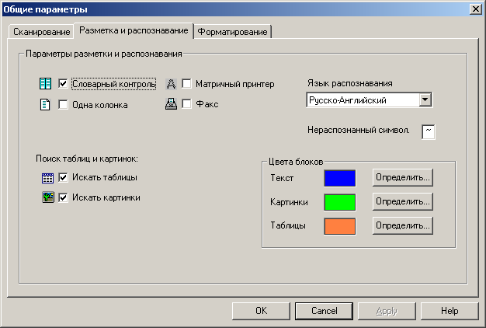Enable the Факс checkbox

tap(186, 104)
